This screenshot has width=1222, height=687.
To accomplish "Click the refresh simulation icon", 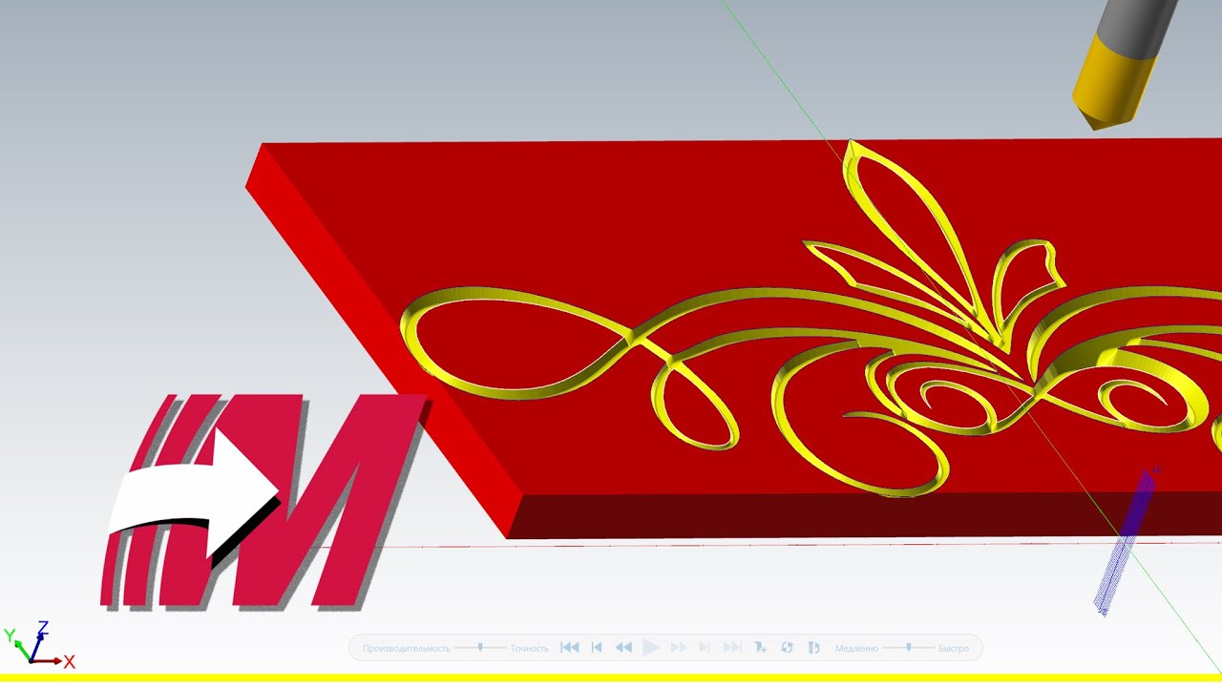I will [x=787, y=648].
